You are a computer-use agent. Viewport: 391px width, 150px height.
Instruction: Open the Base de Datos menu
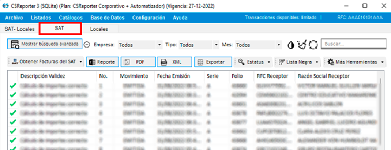(107, 18)
